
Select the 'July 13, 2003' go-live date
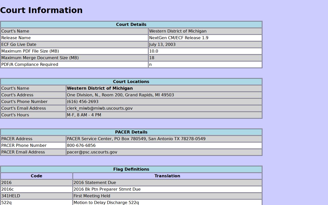click(x=162, y=45)
